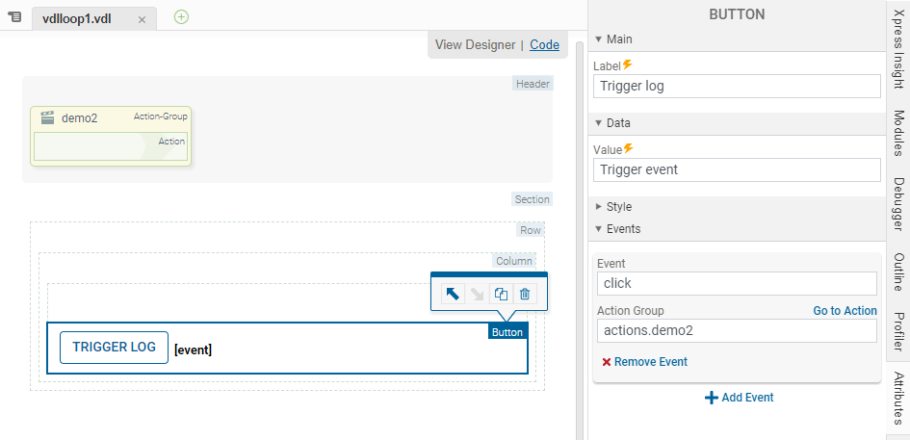Image resolution: width=910 pixels, height=440 pixels.
Task: Open the Xpress Insight side tab
Action: 897,45
